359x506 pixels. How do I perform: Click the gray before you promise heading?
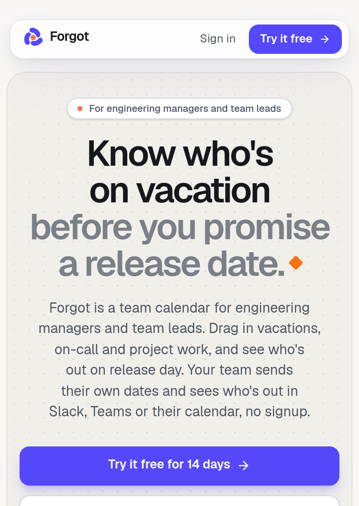click(180, 228)
